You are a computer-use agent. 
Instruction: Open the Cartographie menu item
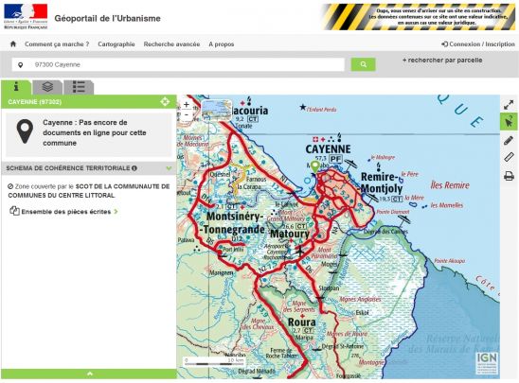pyautogui.click(x=116, y=44)
